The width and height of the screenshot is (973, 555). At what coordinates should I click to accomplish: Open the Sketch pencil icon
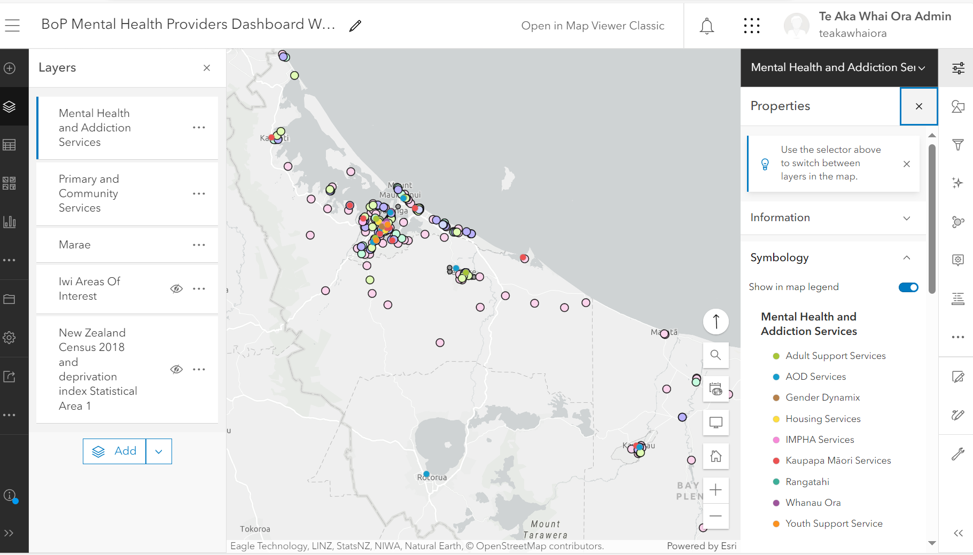[958, 415]
